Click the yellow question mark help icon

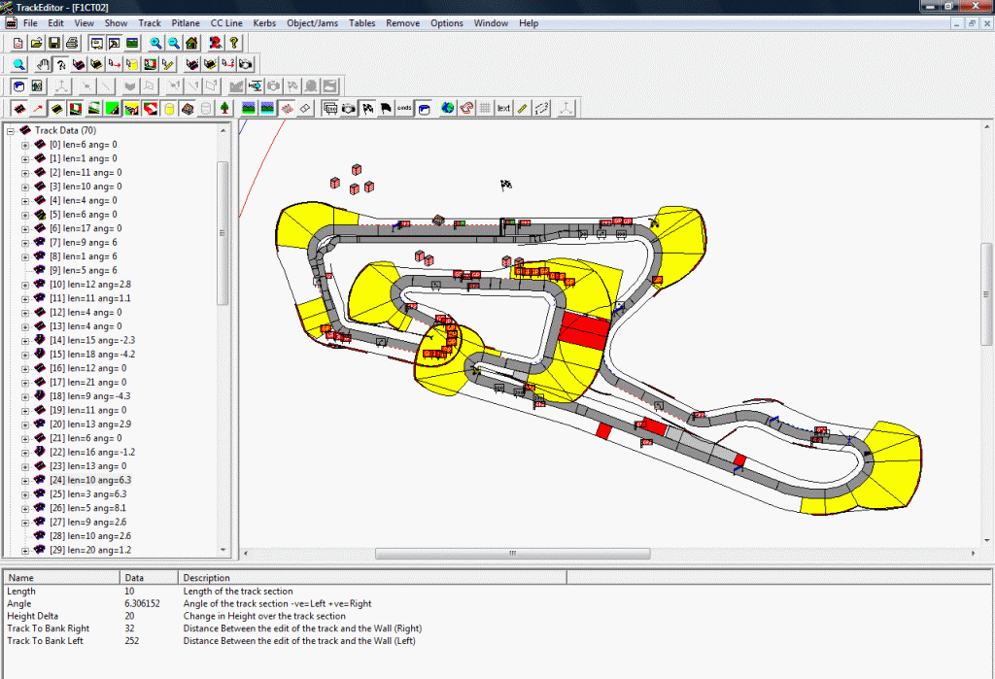pos(233,43)
